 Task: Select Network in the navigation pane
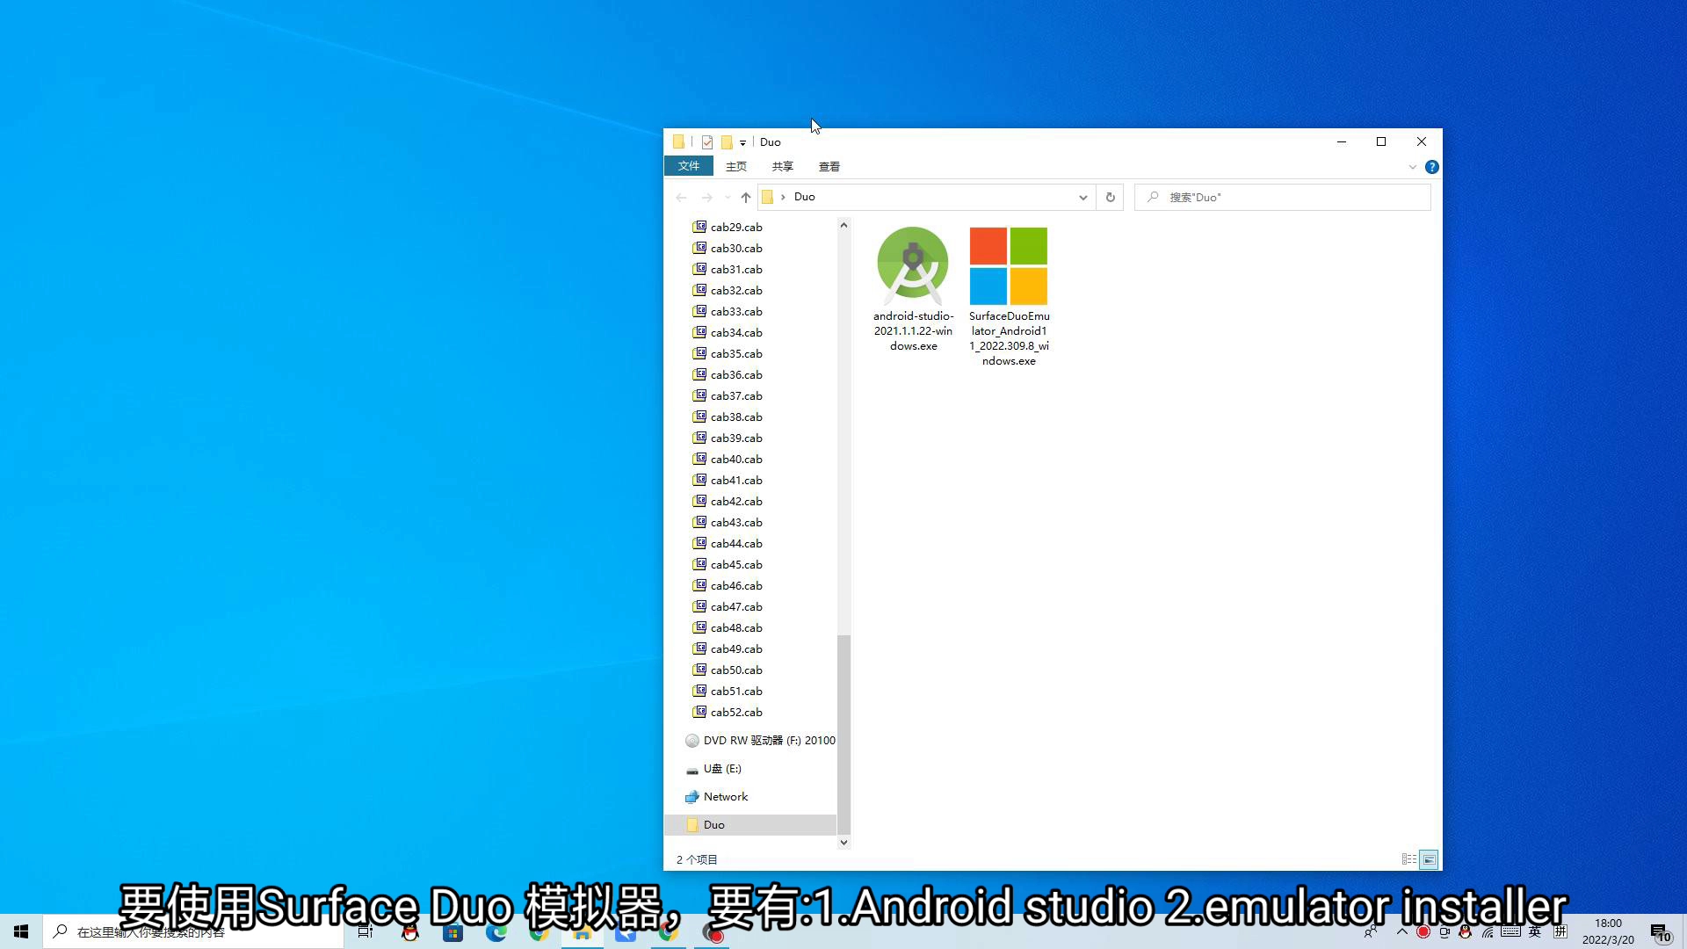pos(717,796)
